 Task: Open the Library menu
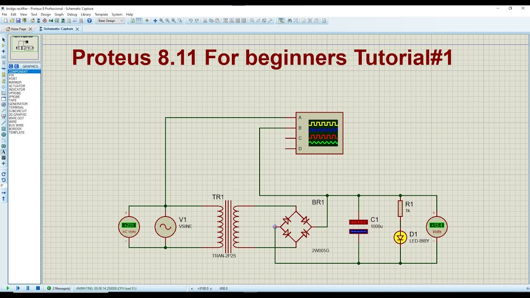(x=86, y=14)
